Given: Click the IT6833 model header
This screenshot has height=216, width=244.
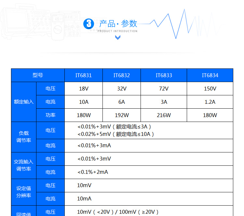Looking at the screenshot, I should pyautogui.click(x=164, y=75).
